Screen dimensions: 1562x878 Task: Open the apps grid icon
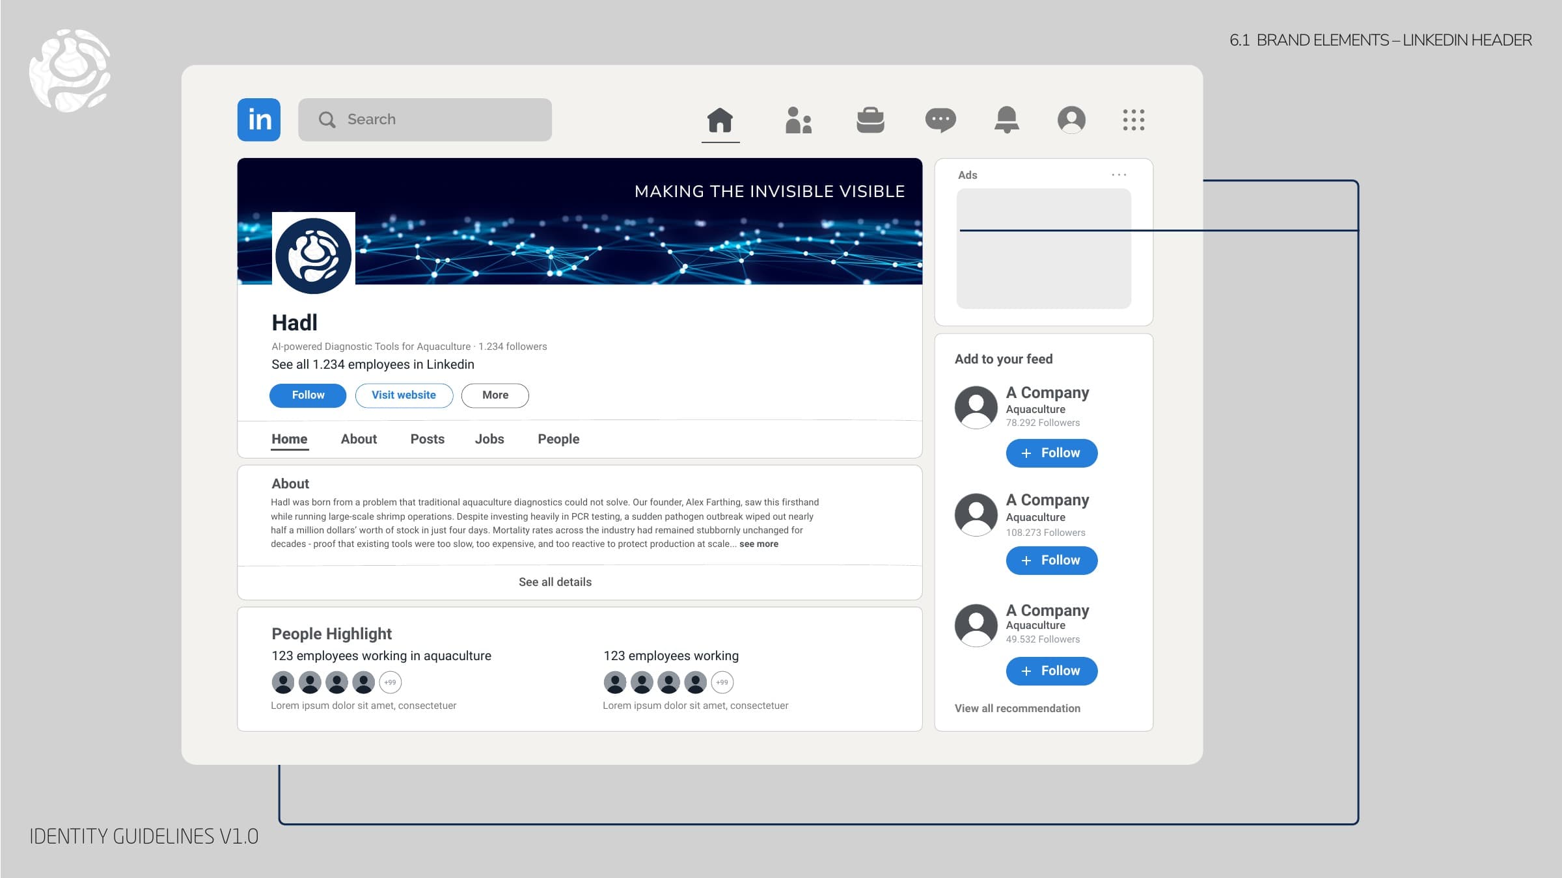pyautogui.click(x=1134, y=120)
